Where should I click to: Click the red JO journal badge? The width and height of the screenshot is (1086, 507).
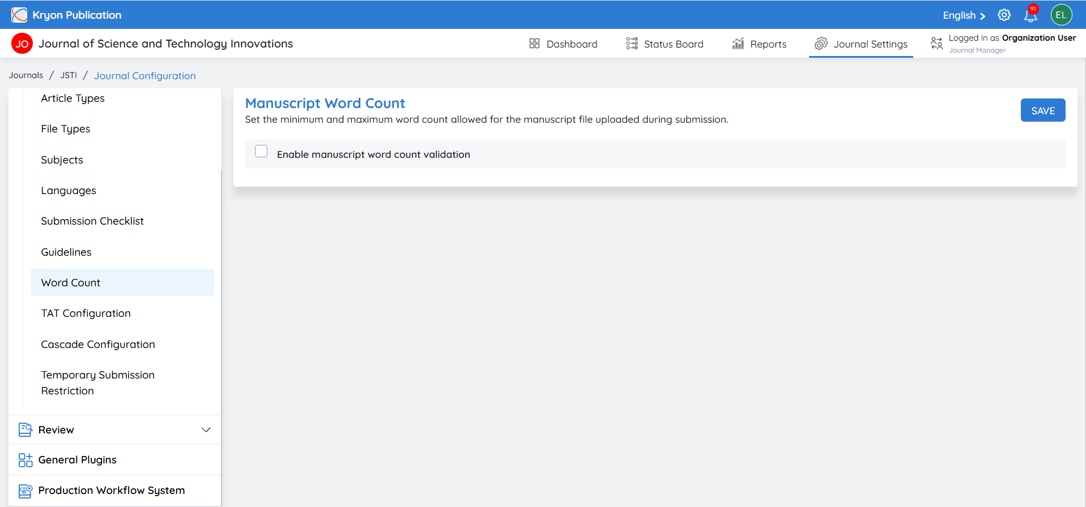coord(22,44)
